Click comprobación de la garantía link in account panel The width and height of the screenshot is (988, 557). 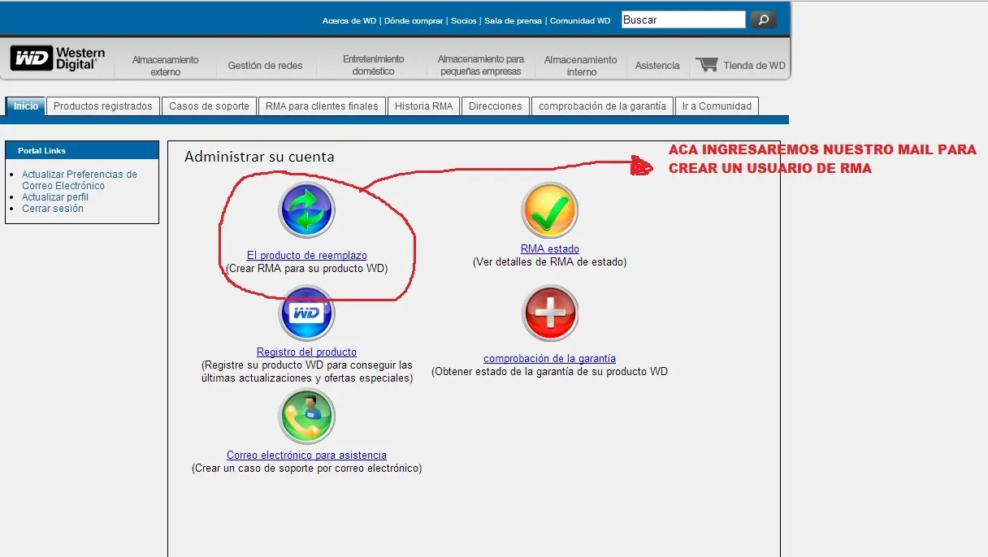coord(550,359)
